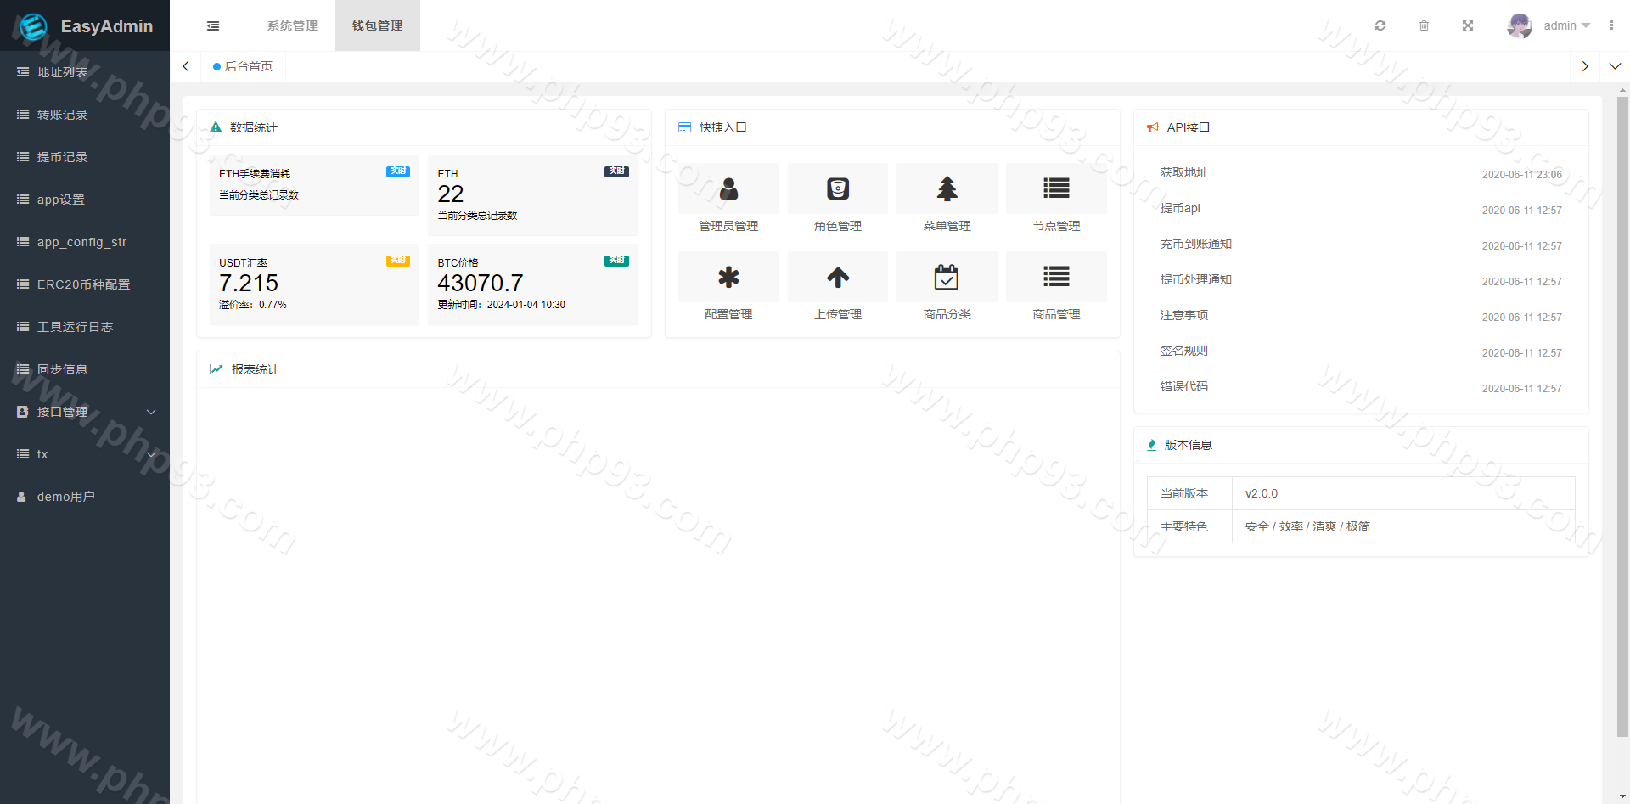Click the refresh icon in top bar

pos(1380,25)
